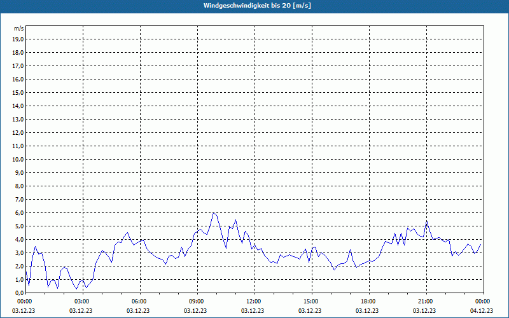
Task: Click the "1,0" y-axis value
Action: coord(19,280)
